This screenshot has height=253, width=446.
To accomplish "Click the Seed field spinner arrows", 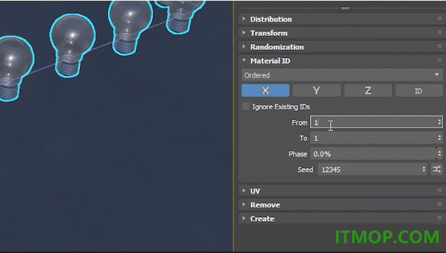I will pos(424,170).
